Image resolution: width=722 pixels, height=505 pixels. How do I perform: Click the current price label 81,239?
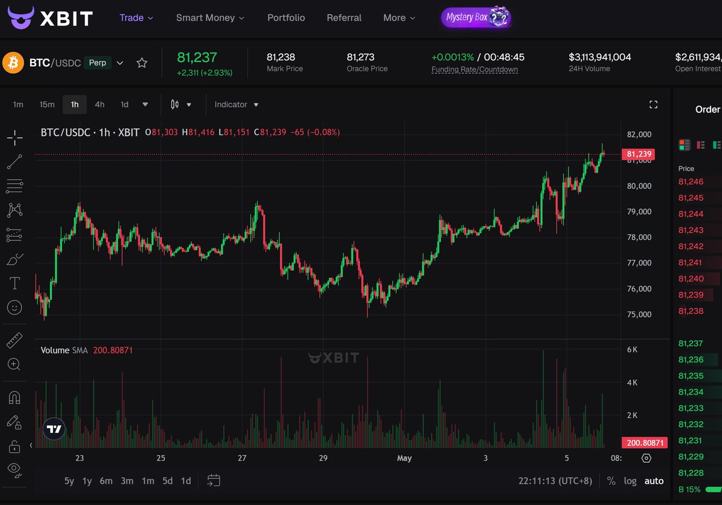[x=638, y=155]
